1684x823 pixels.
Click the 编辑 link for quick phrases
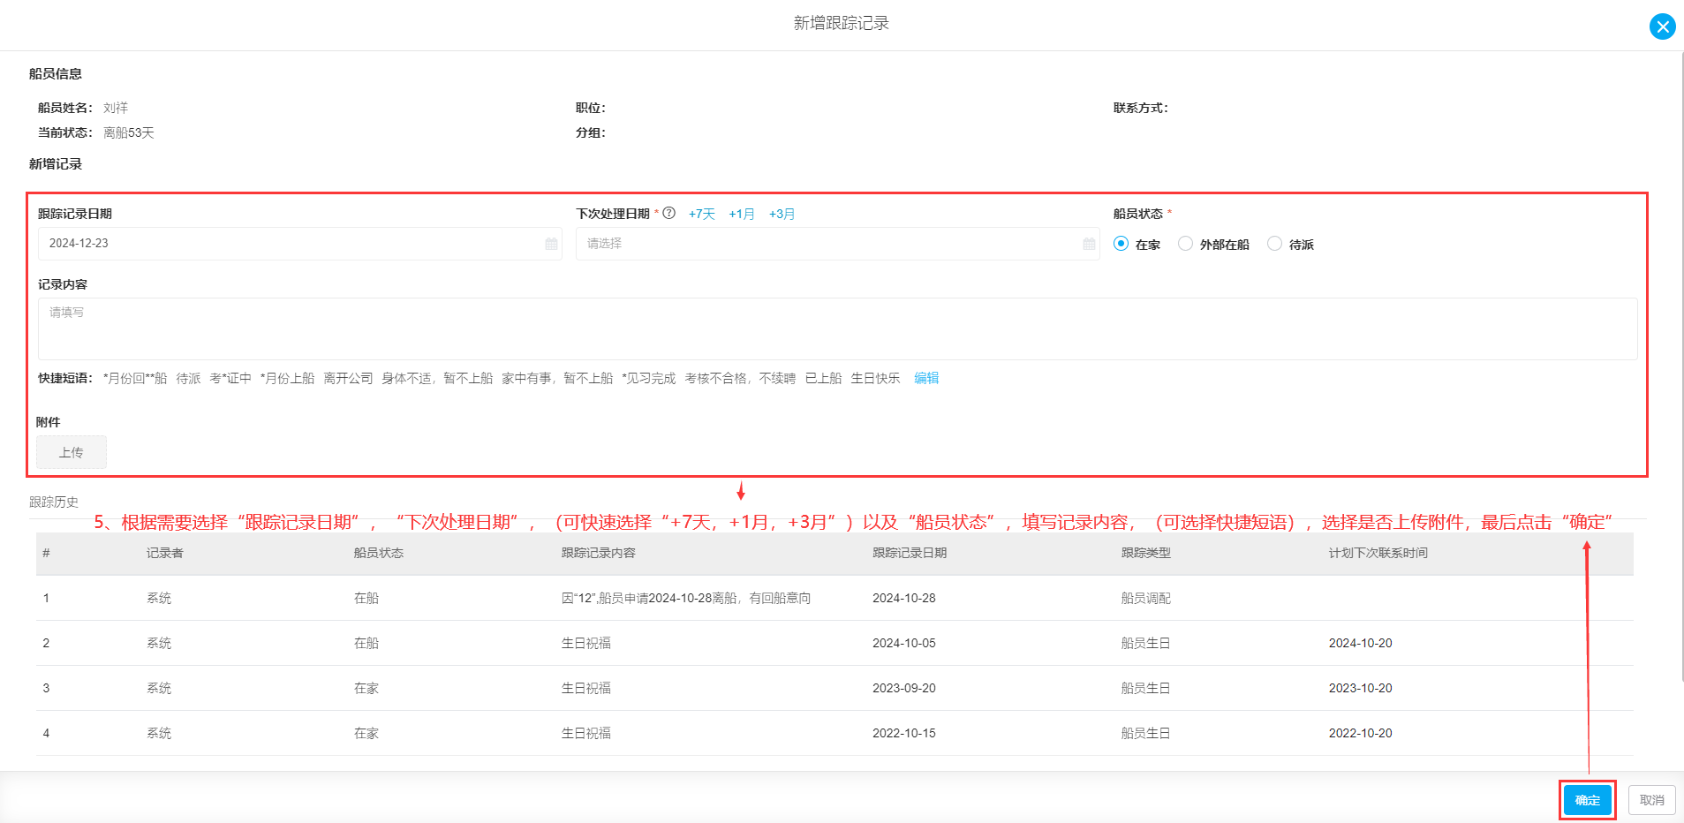tap(926, 378)
